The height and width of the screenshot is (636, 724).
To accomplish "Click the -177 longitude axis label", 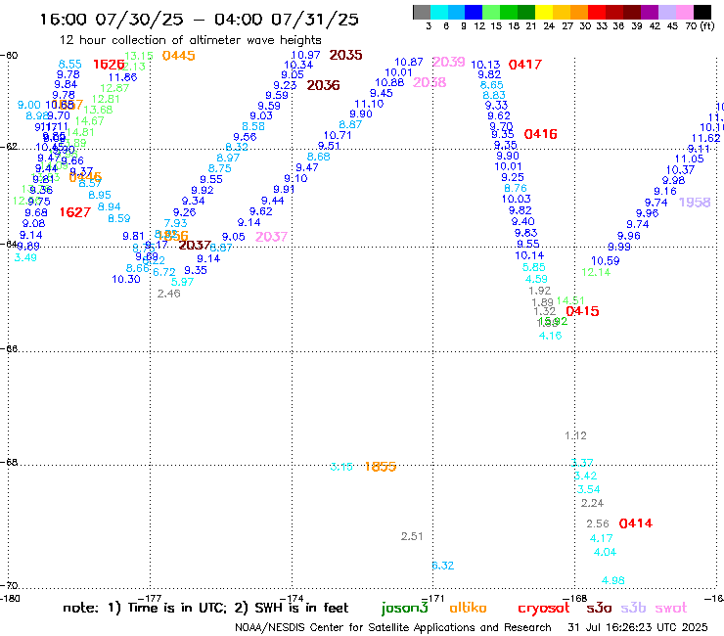I will point(151,599).
